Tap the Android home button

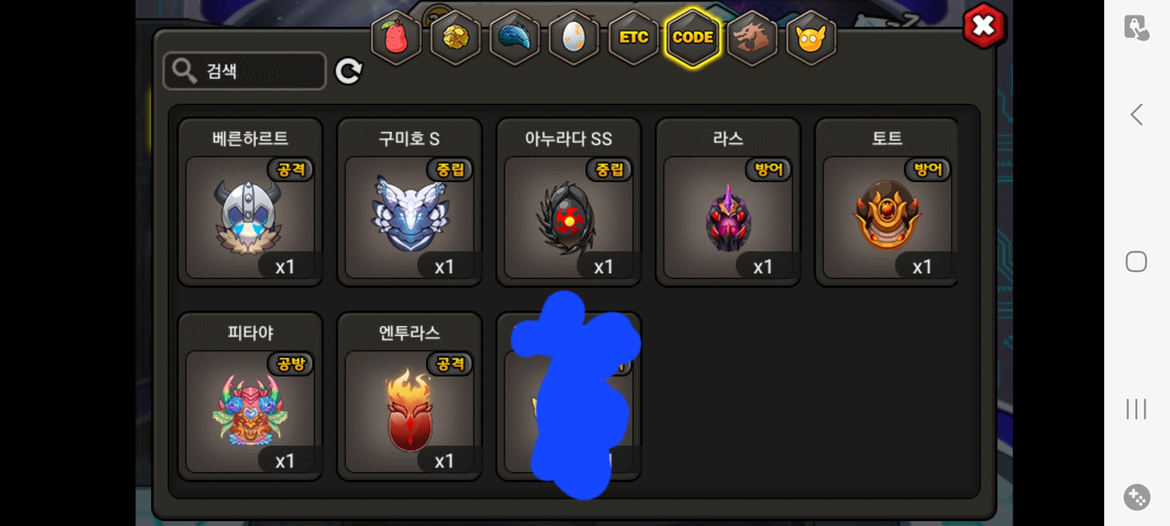click(x=1136, y=262)
